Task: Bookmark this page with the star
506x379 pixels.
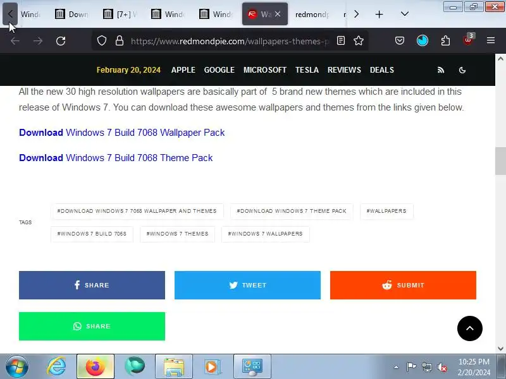Action: coord(359,40)
